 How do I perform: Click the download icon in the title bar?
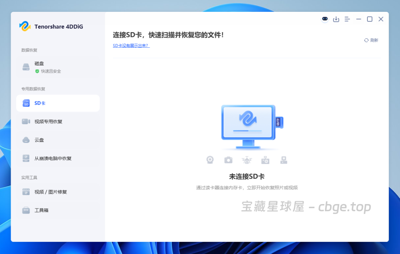pos(336,19)
